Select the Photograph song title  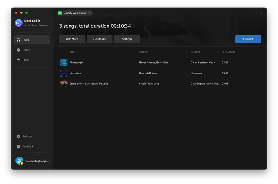click(76, 63)
